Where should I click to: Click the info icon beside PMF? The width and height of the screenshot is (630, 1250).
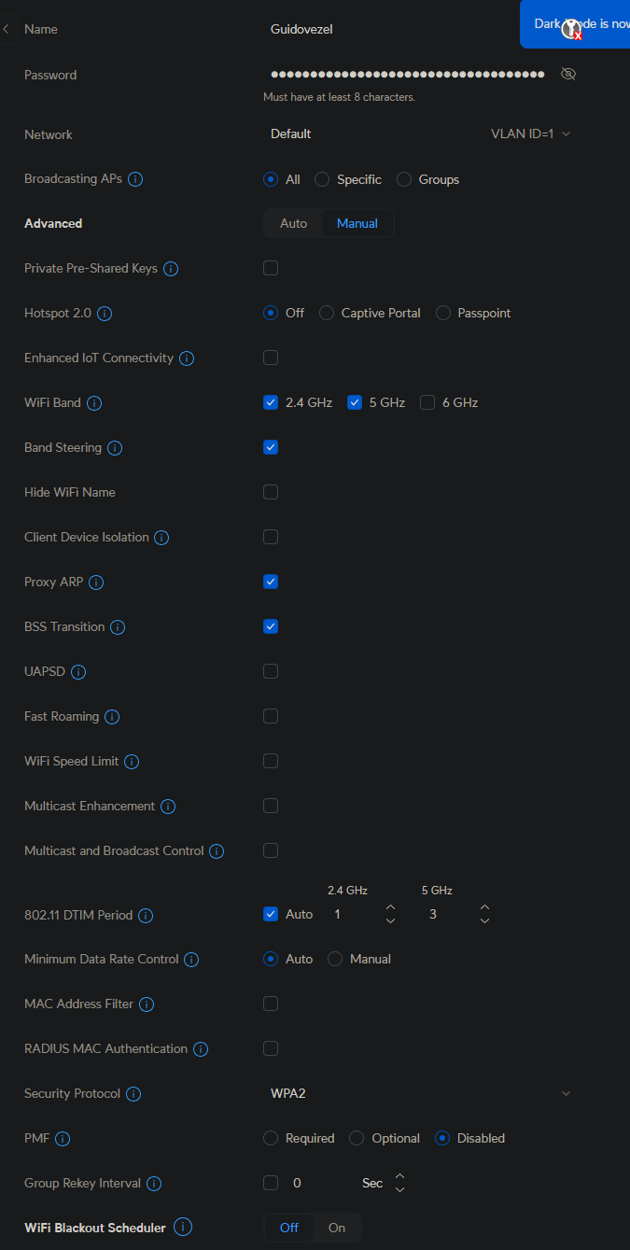63,1139
